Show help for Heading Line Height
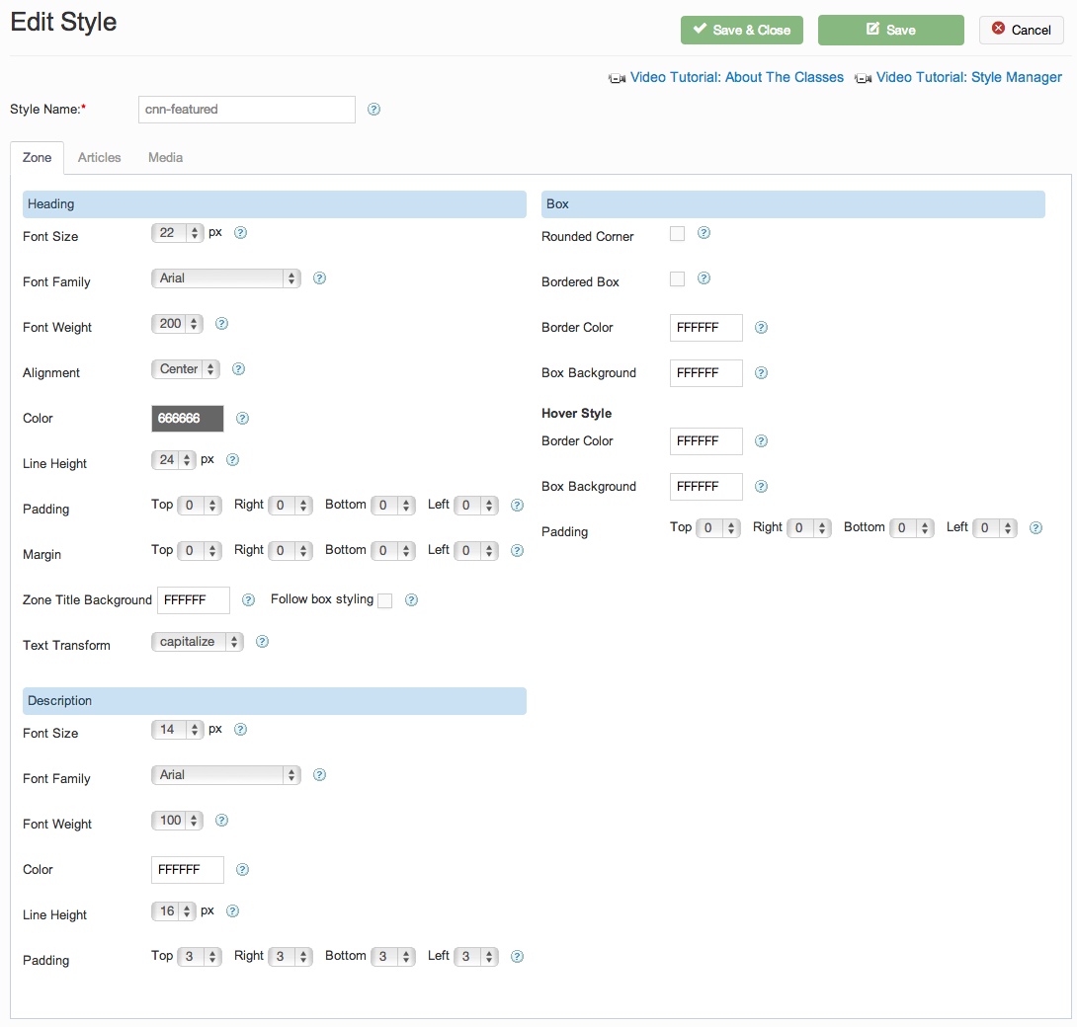This screenshot has height=1027, width=1077. click(233, 460)
